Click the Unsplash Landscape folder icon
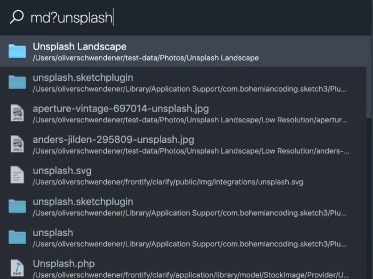The image size is (373, 279). click(x=17, y=51)
